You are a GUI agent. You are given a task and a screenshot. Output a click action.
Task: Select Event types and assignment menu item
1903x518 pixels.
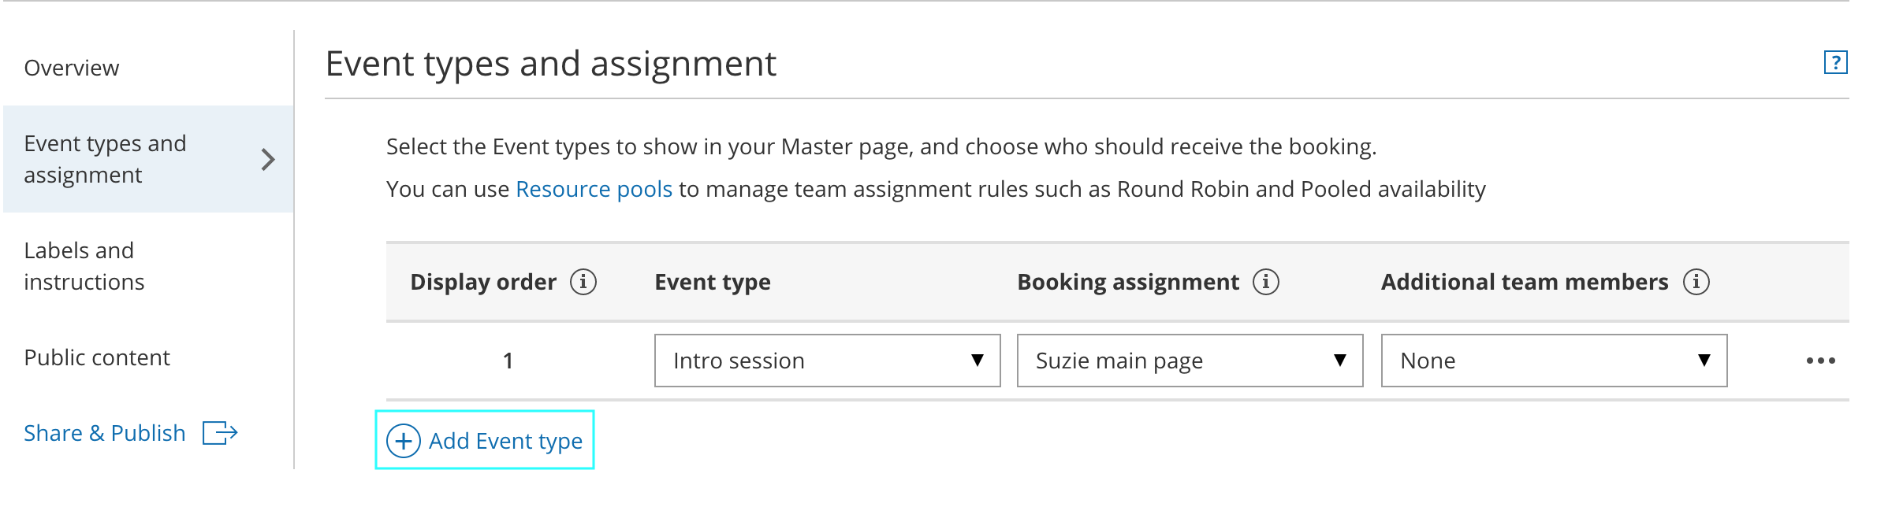(x=105, y=159)
